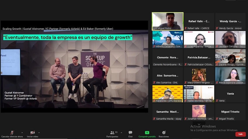
Task: Select Laureano Cerrotta video tile
Action: [230, 39]
